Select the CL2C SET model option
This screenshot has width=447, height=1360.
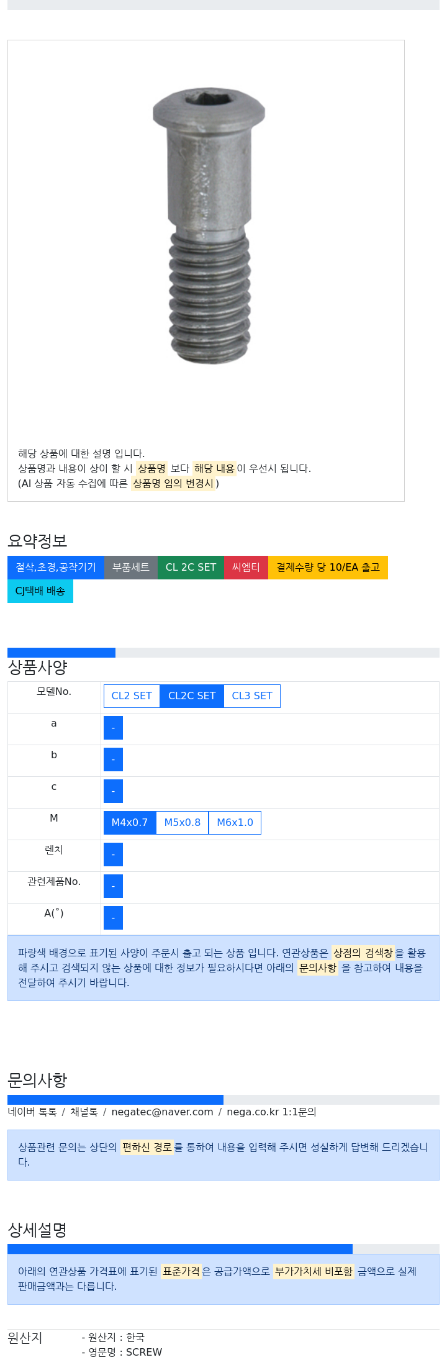[192, 696]
